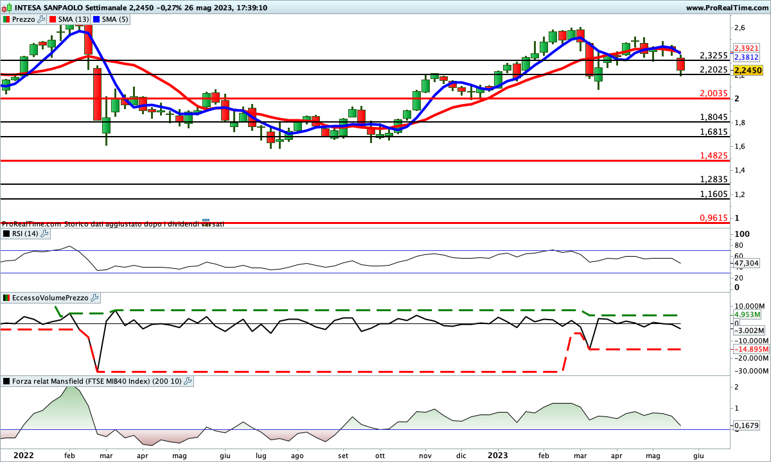Click the Prezzo green-red color square
771x462 pixels.
6,19
